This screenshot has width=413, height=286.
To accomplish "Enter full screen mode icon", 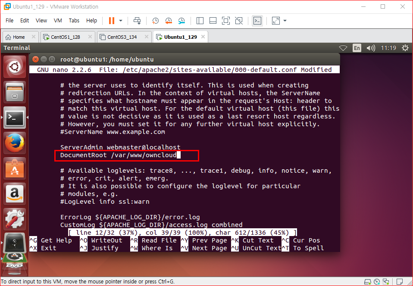I will point(226,21).
